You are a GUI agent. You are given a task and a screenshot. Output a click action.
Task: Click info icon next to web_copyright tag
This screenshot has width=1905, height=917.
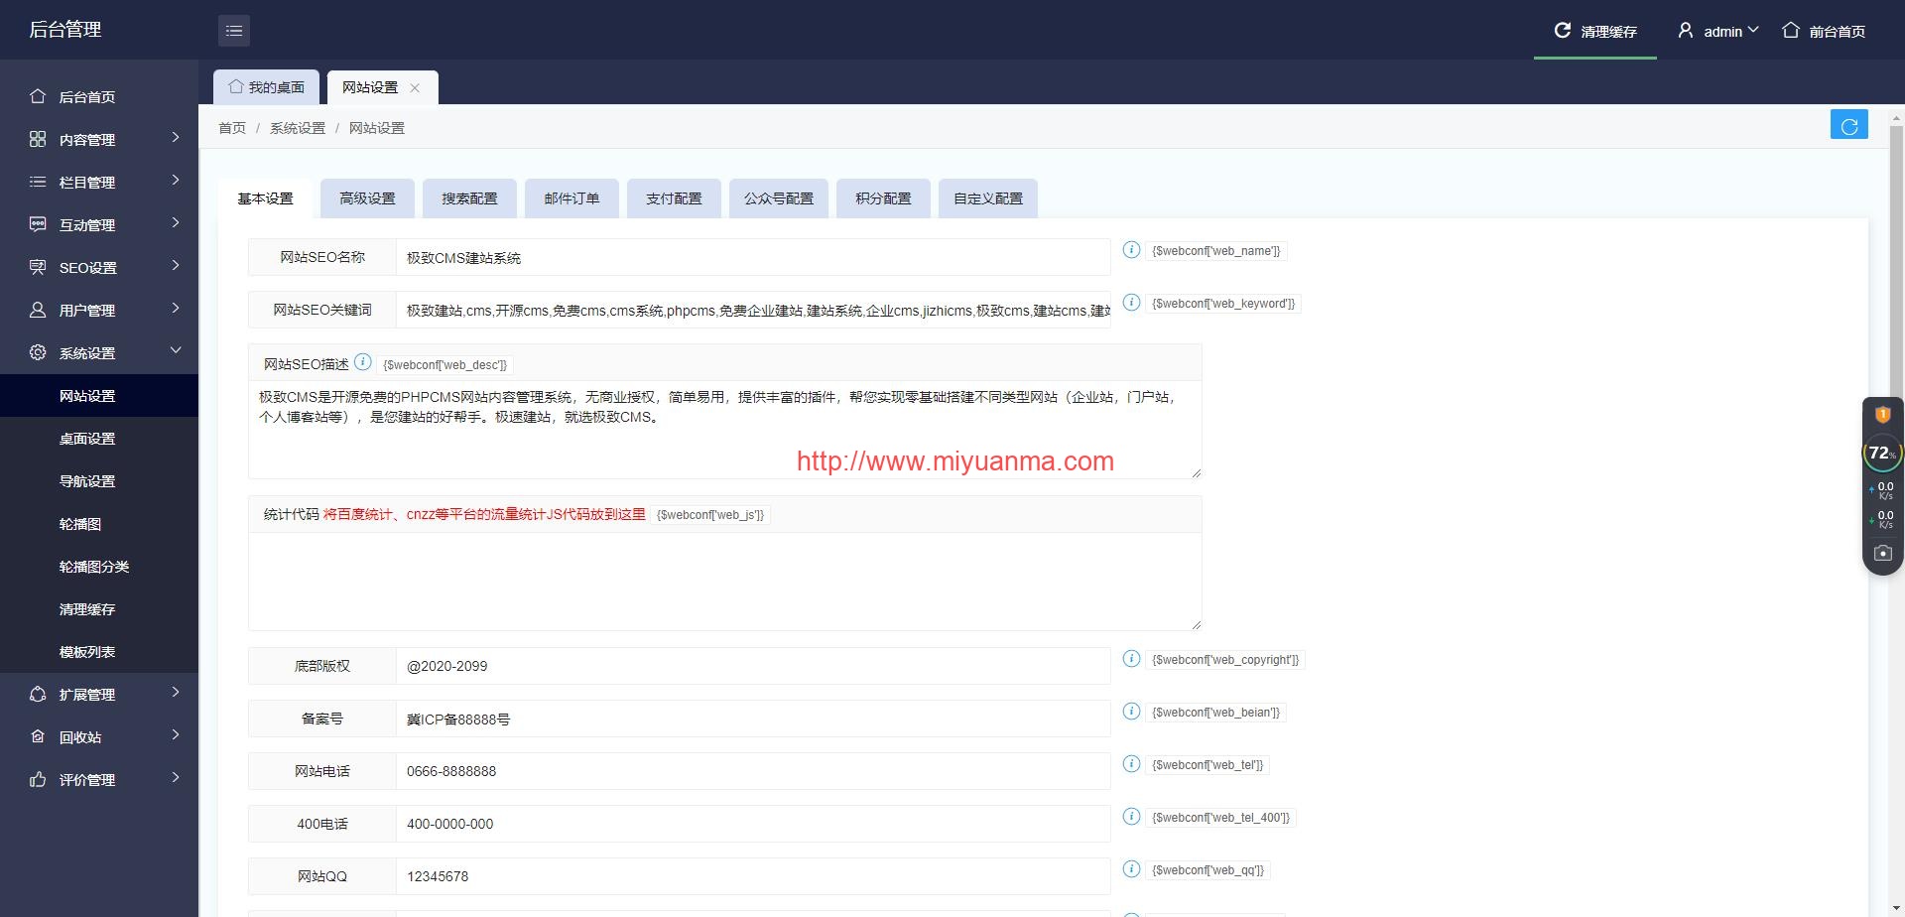pos(1131,659)
